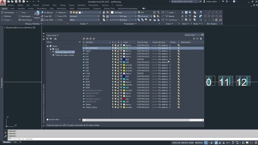Click the Save icon in quick access toolbar

pyautogui.click(x=16, y=2)
